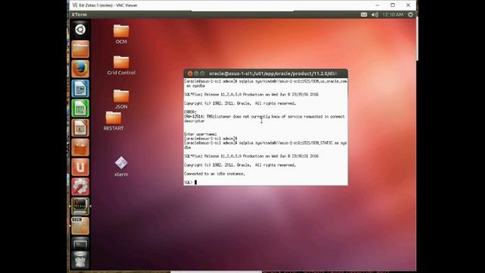The image size is (485, 273).
Task: Open LibreOffice Calc from the launcher
Action: 80,108
